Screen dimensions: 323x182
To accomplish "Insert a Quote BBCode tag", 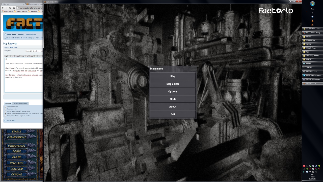I will (x=17, y=56).
